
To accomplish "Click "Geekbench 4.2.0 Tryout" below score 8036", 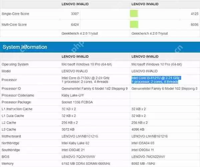I will pos(150,34).
